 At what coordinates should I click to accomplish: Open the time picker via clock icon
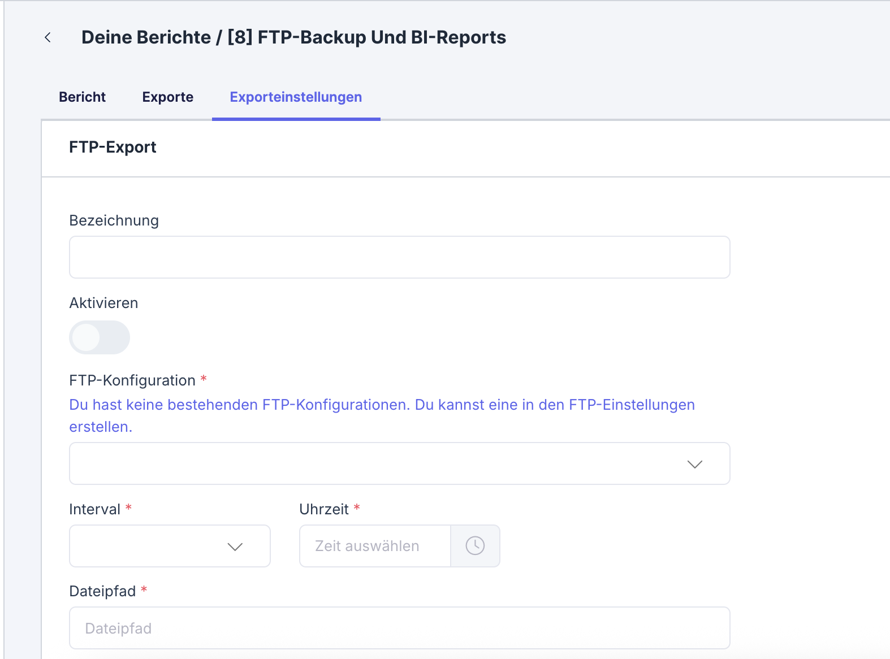[475, 546]
